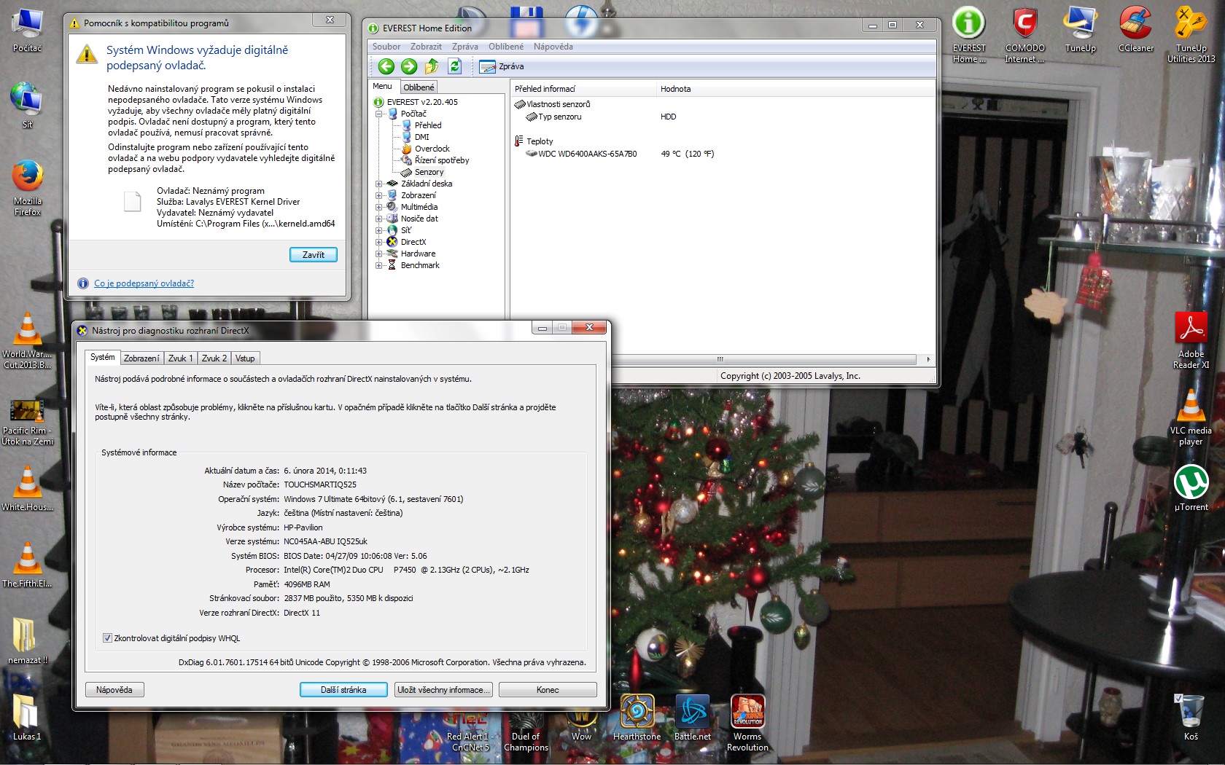
Task: Launch Worms Revolution desktop shortcut
Action: tap(747, 723)
